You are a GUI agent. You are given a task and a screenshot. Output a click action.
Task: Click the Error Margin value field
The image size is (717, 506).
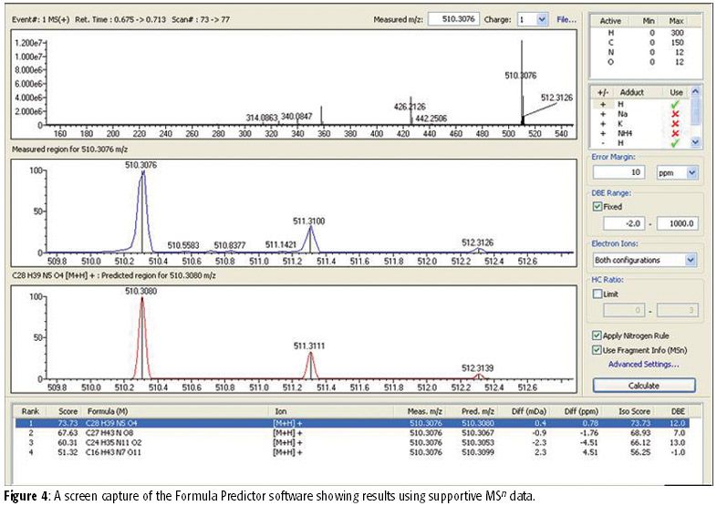tap(618, 172)
